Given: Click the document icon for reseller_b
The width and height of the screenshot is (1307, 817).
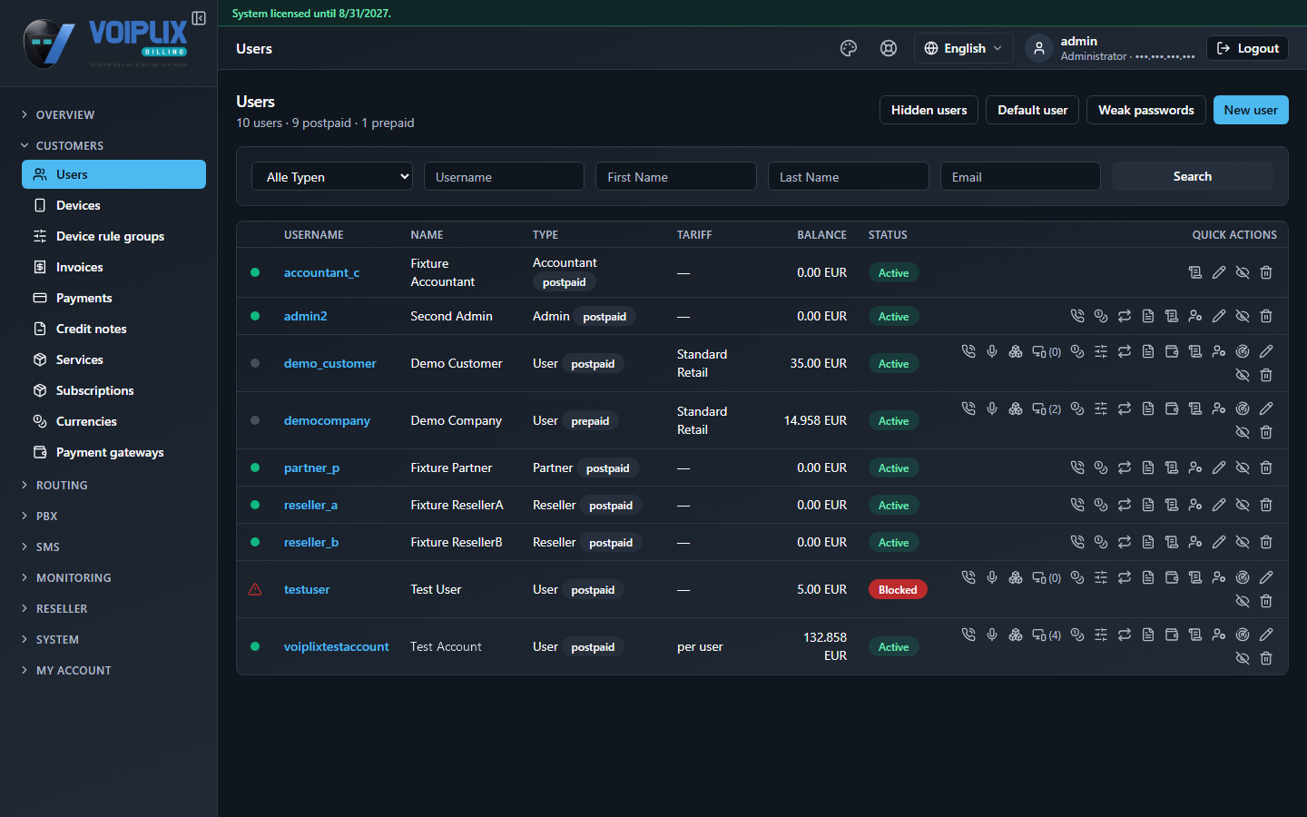Looking at the screenshot, I should click(1148, 542).
